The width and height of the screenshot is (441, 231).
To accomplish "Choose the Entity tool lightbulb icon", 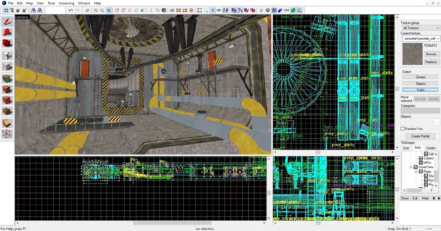I will (x=7, y=55).
